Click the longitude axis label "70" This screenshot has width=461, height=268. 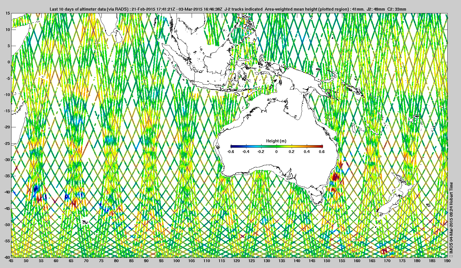86,261
